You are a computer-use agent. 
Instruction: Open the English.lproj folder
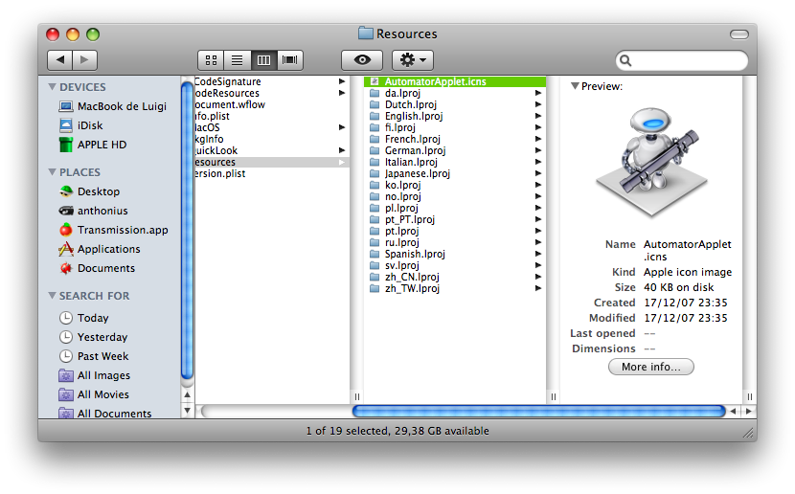[455, 116]
